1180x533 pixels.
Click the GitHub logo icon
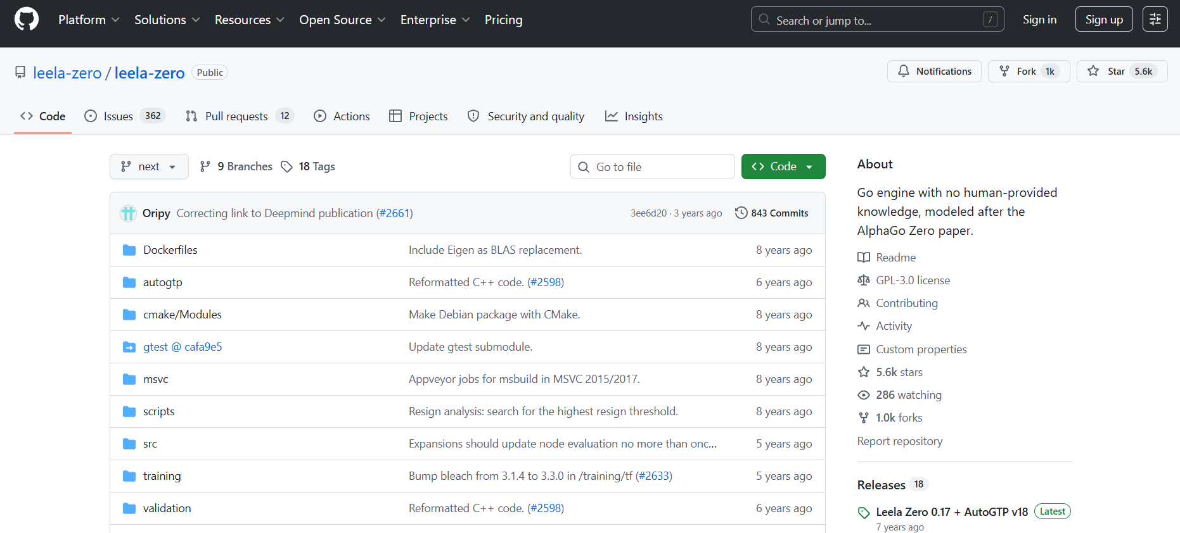coord(27,20)
